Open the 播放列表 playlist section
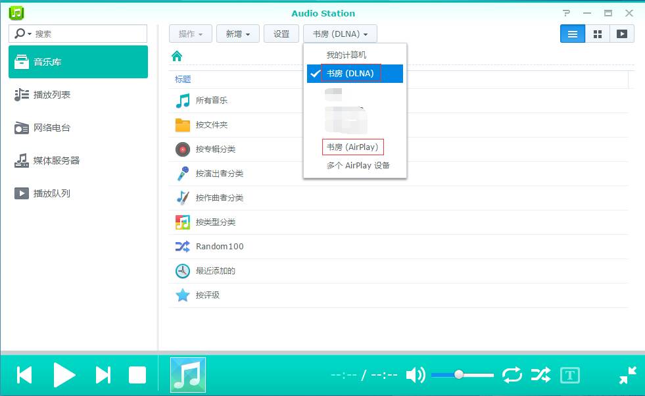Viewport: 645px width, 396px height. click(78, 95)
